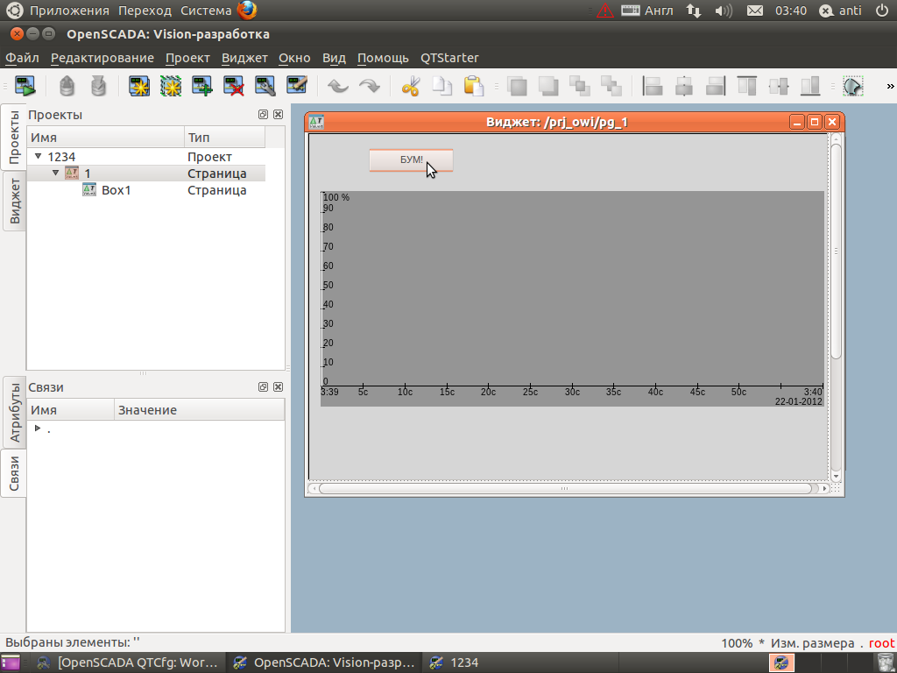Collapse the 1234 project tree node

(x=38, y=157)
